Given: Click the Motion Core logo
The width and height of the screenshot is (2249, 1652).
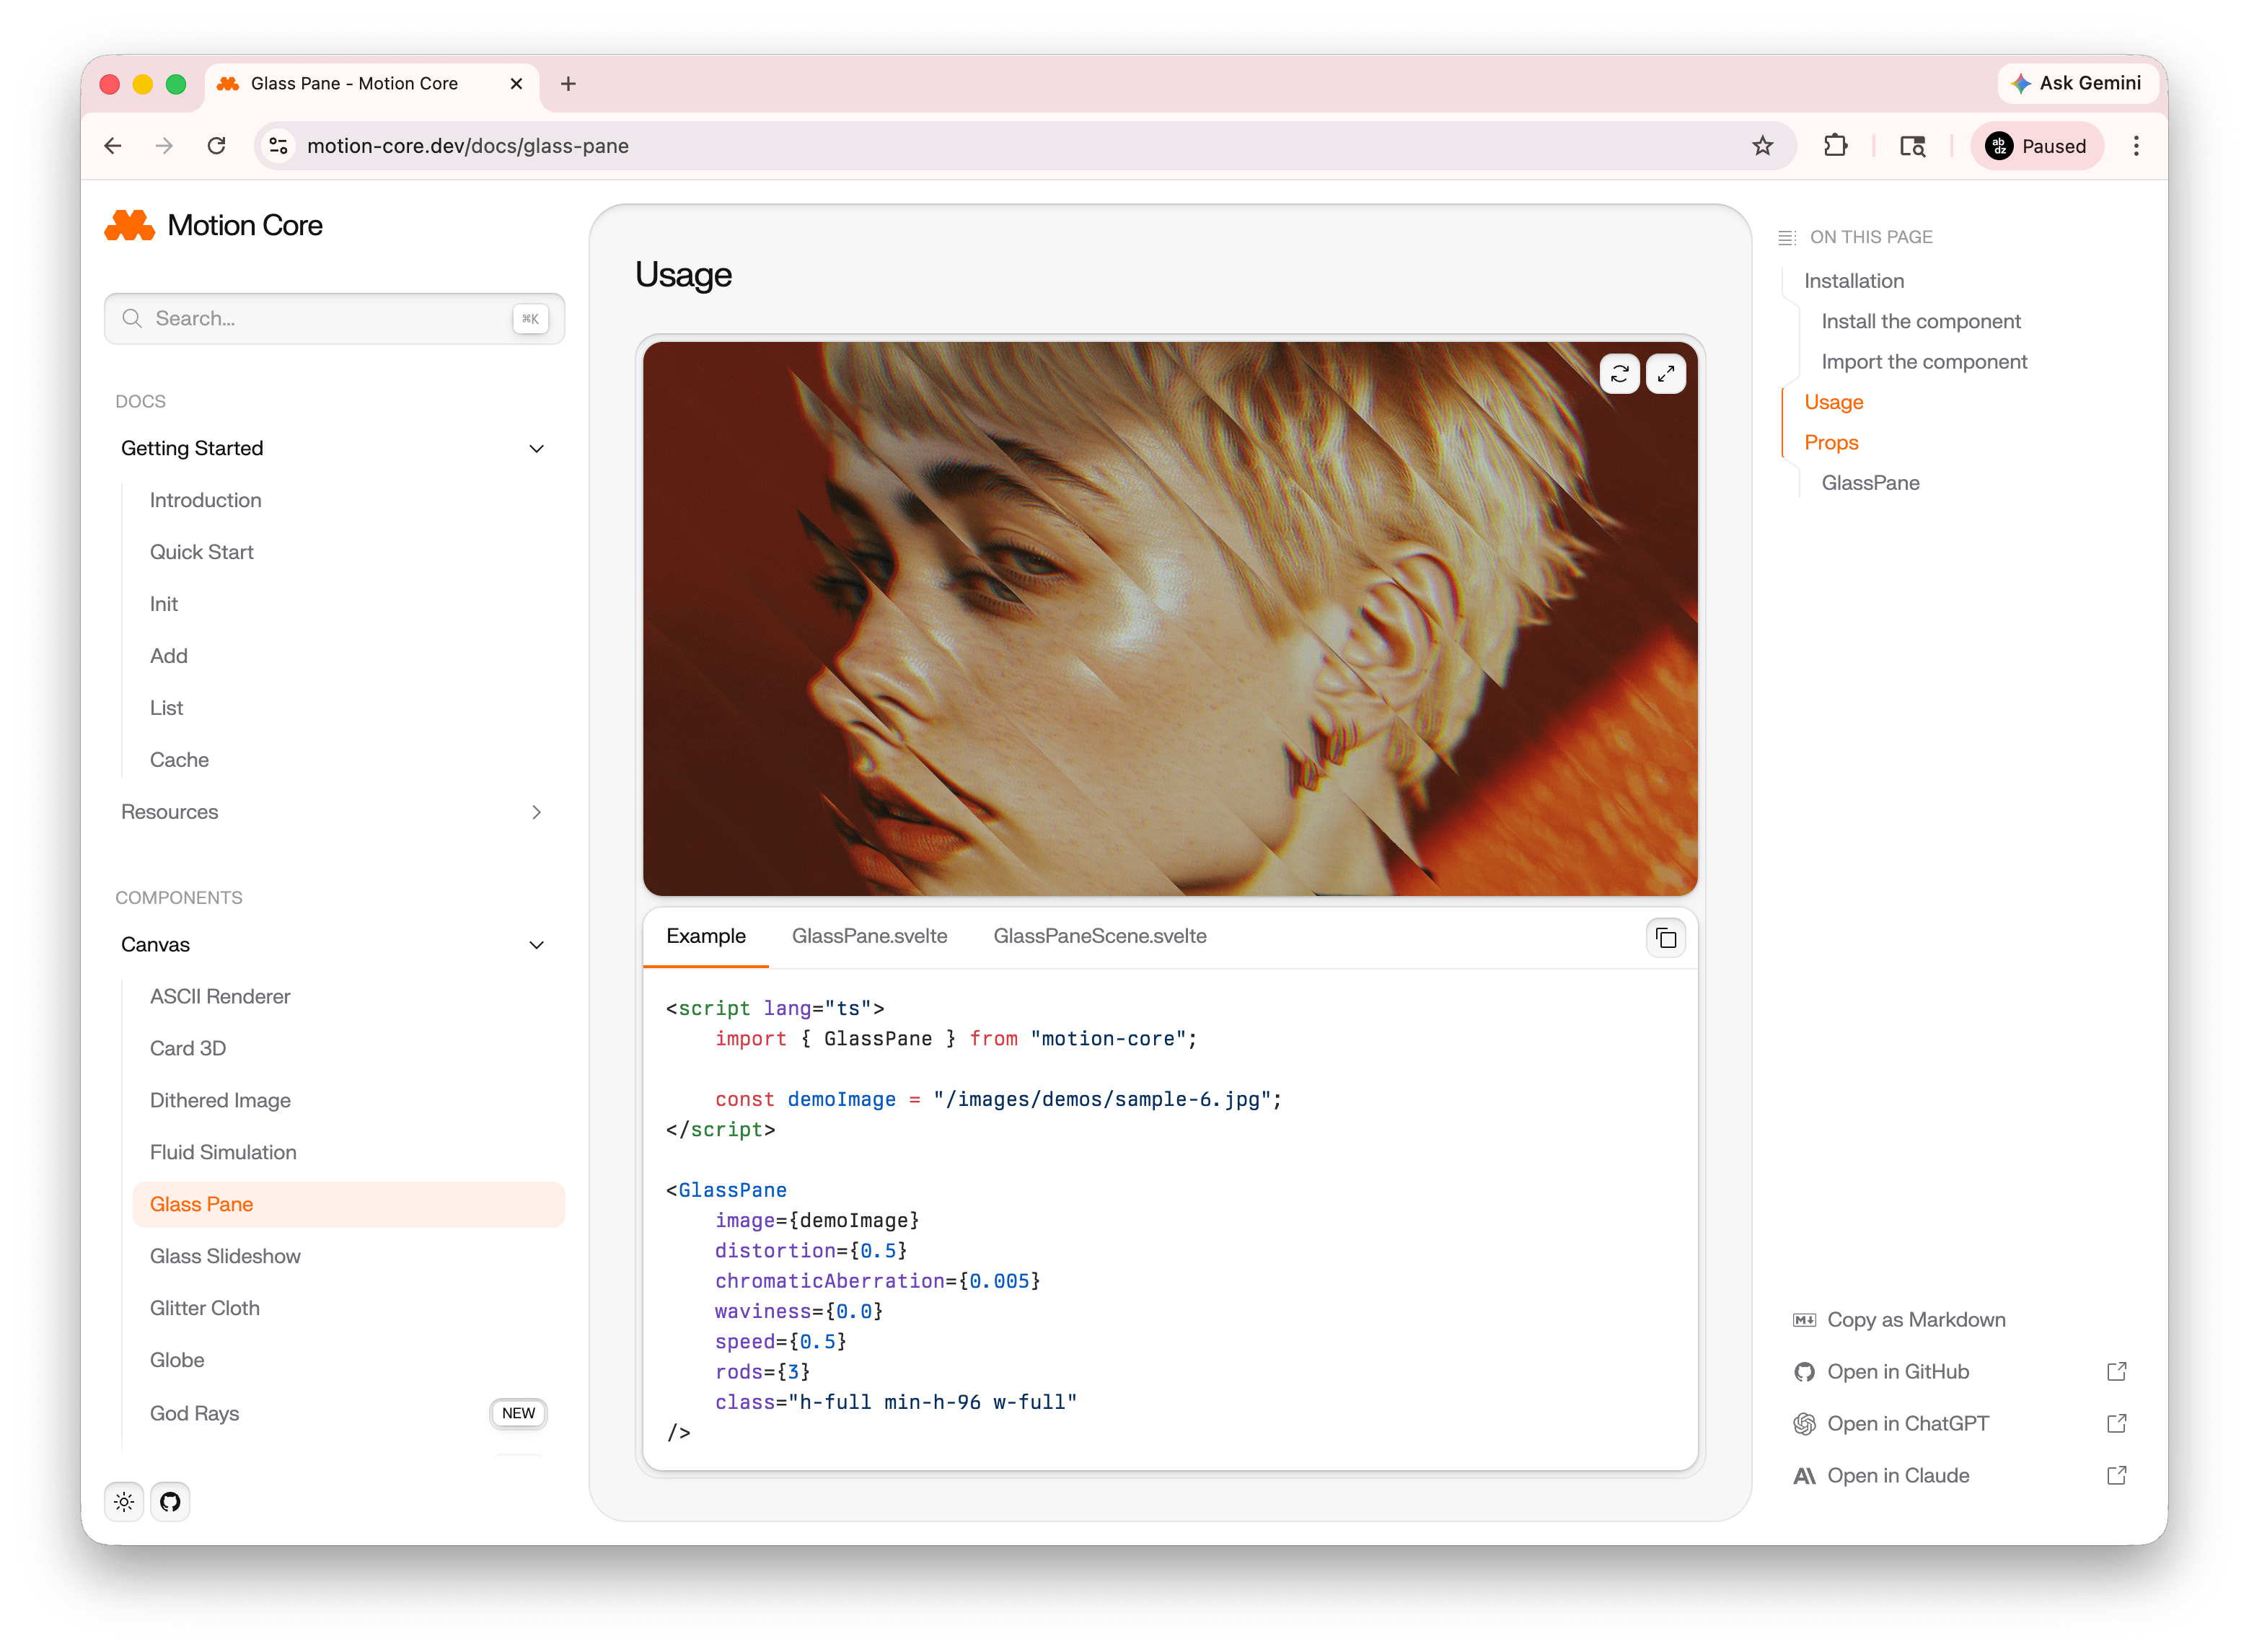Looking at the screenshot, I should point(213,226).
